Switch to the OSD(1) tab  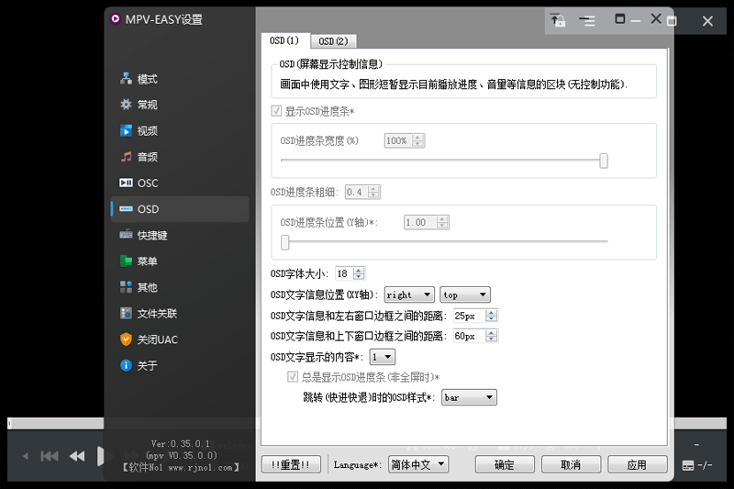pyautogui.click(x=284, y=40)
